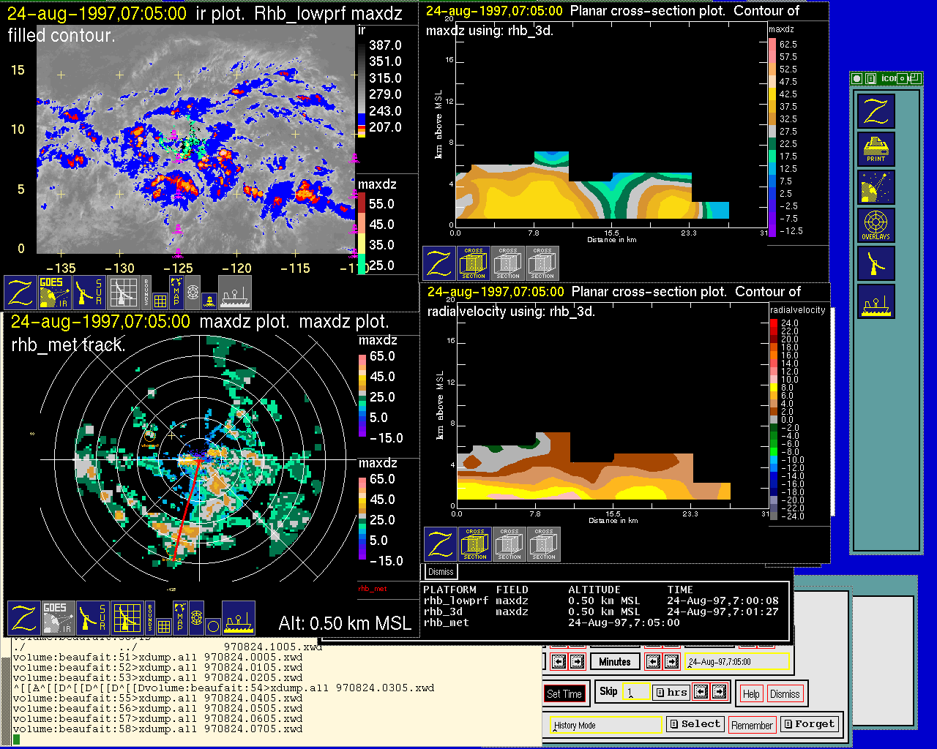Toggle the BOUNDS icon under the maxdz plot
This screenshot has width=937, height=749.
(x=150, y=617)
